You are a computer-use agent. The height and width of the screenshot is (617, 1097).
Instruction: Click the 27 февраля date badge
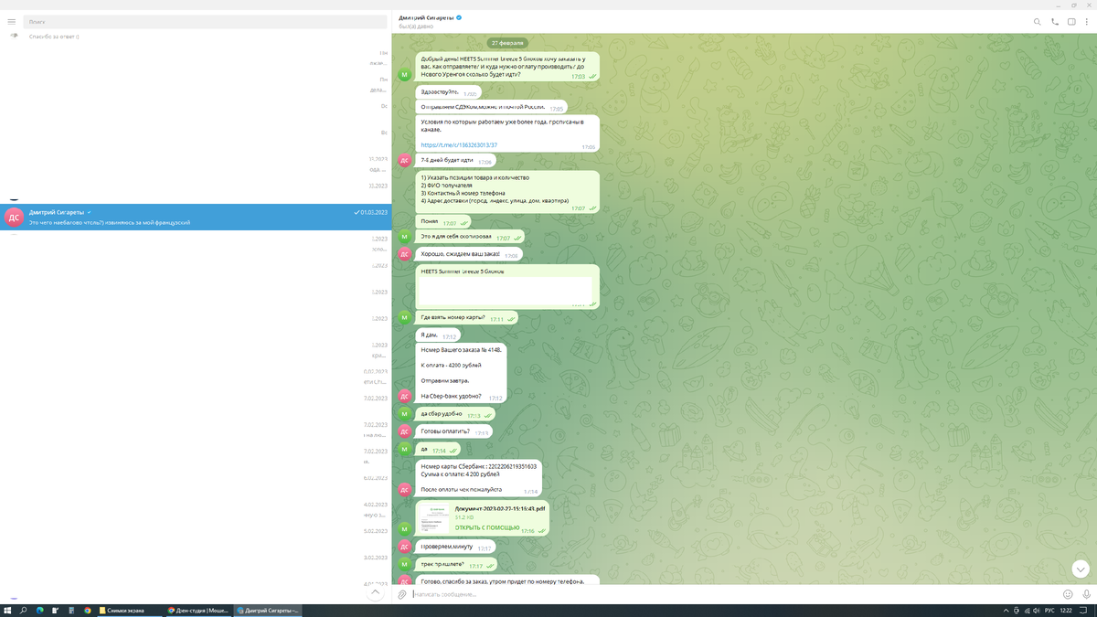[506, 43]
